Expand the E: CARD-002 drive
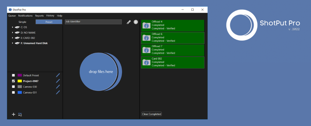Image resolution: width=311 pixels, height=126 pixels. 12,38
